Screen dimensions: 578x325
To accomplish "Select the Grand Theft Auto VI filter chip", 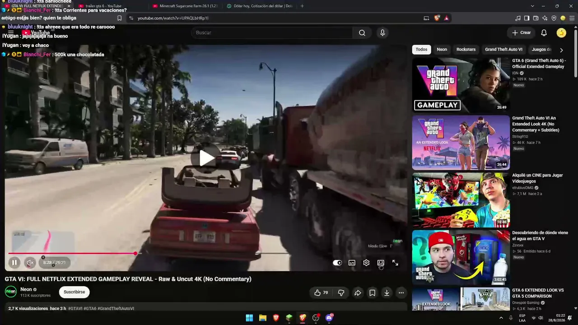I will pyautogui.click(x=503, y=50).
